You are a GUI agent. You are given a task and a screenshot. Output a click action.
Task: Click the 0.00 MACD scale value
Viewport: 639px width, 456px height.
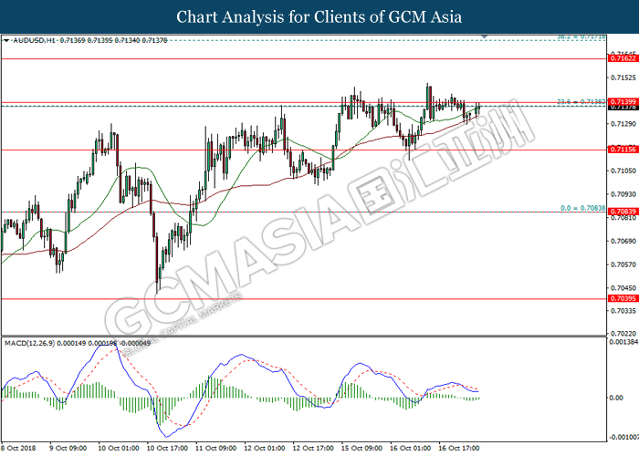pos(616,398)
